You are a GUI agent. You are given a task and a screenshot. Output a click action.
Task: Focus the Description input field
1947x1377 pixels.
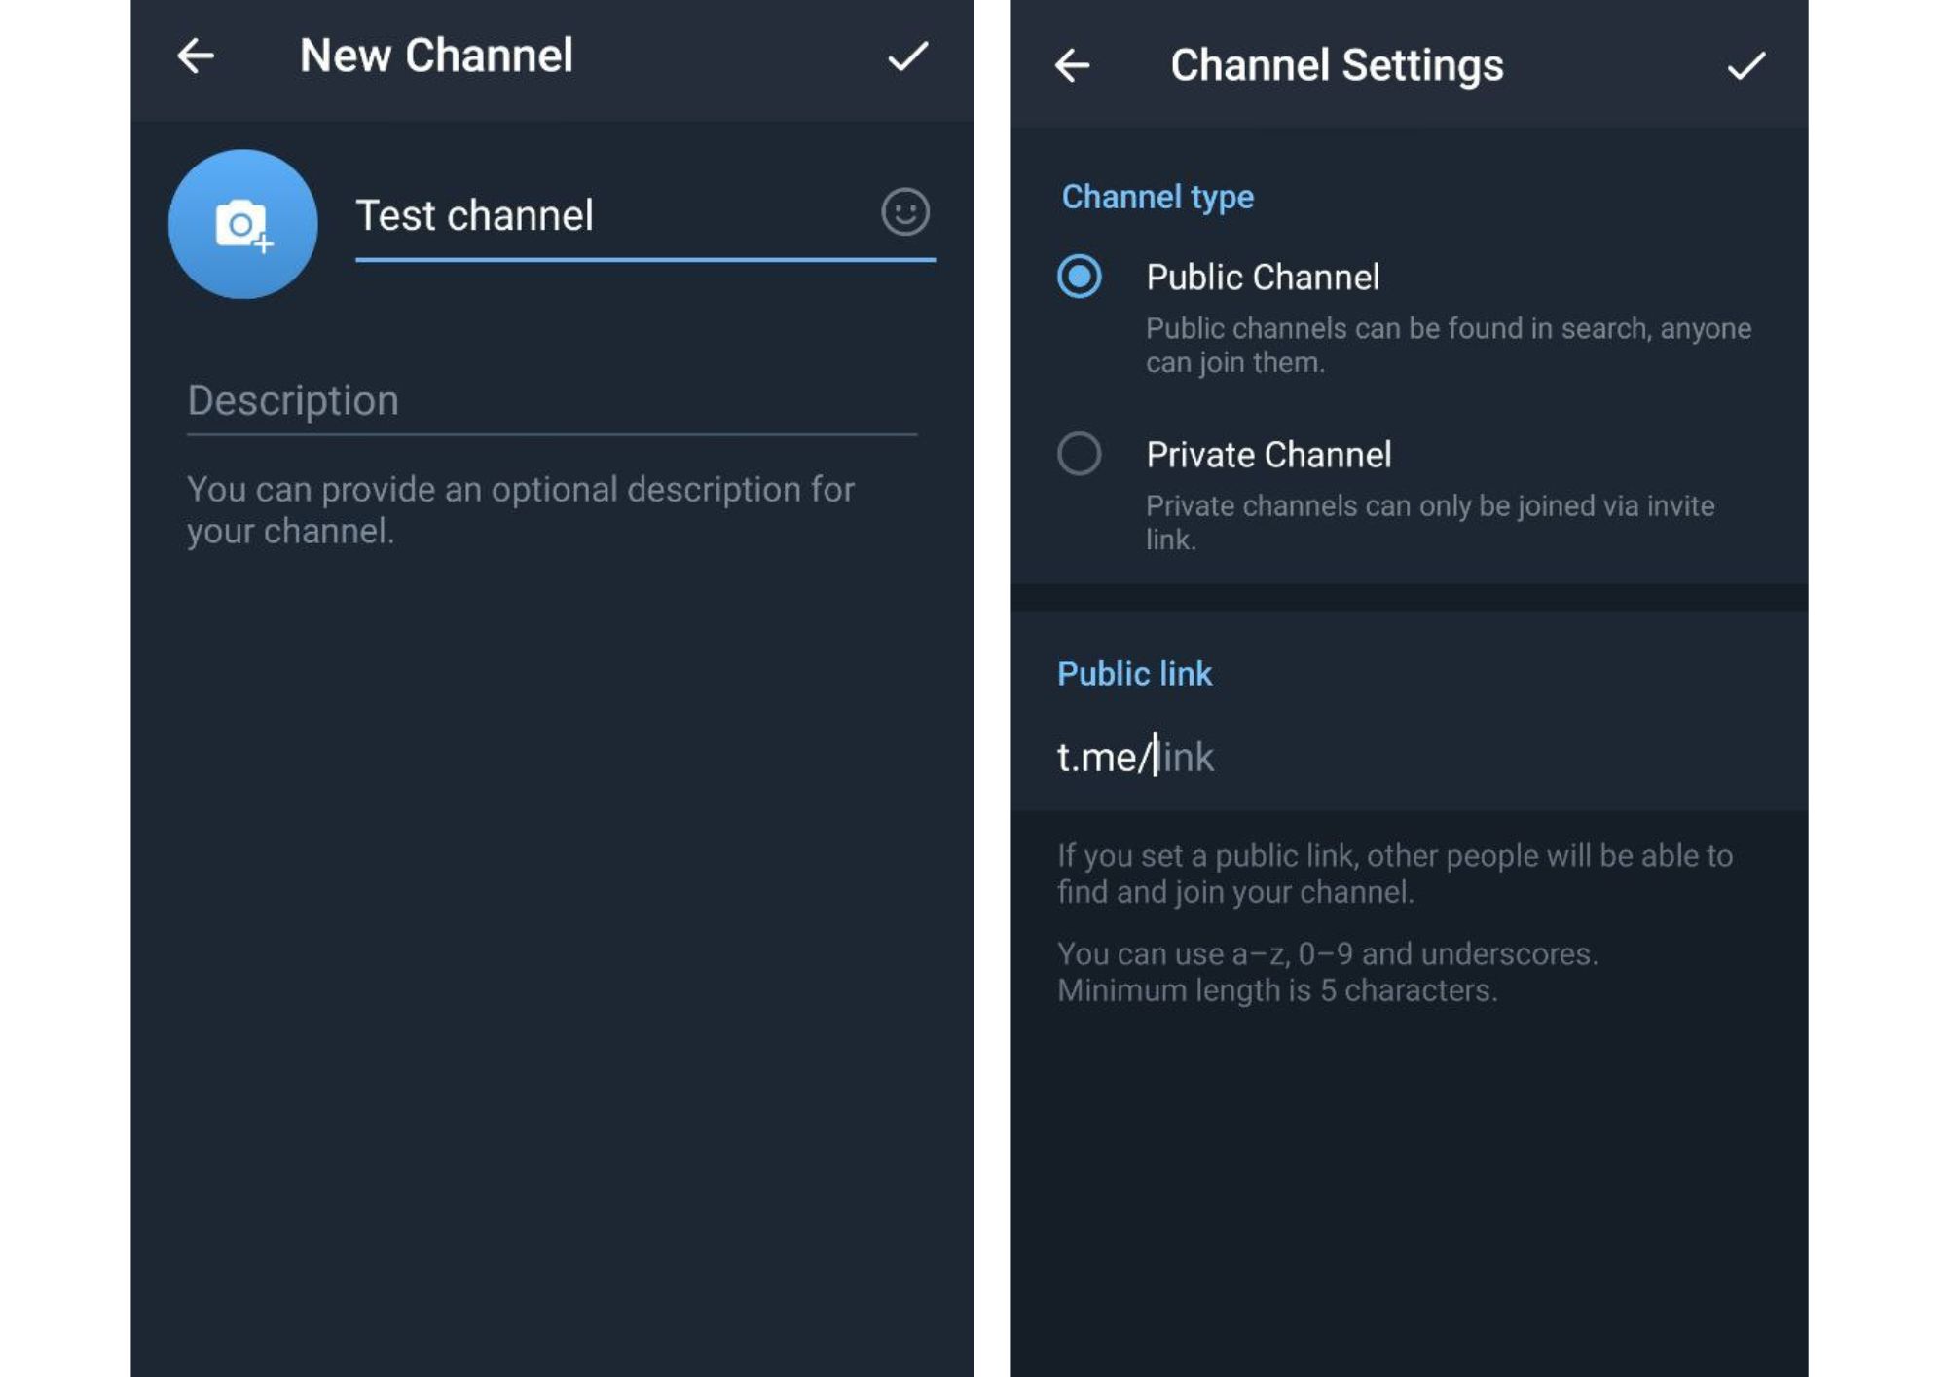551,401
